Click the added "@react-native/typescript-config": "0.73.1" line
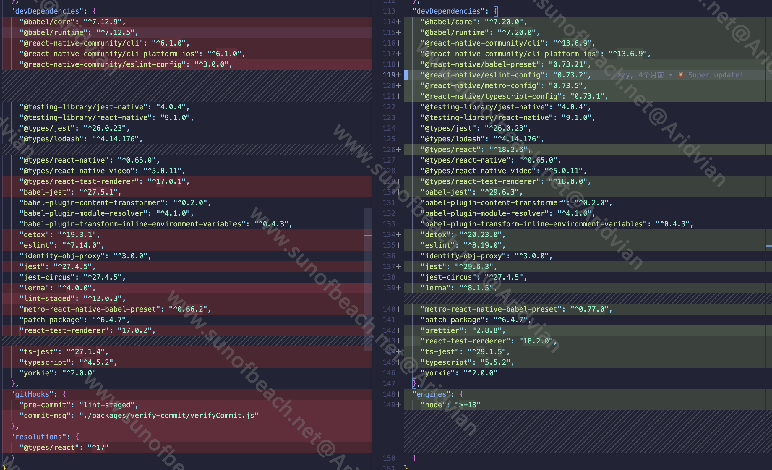Image resolution: width=772 pixels, height=470 pixels. [588, 96]
